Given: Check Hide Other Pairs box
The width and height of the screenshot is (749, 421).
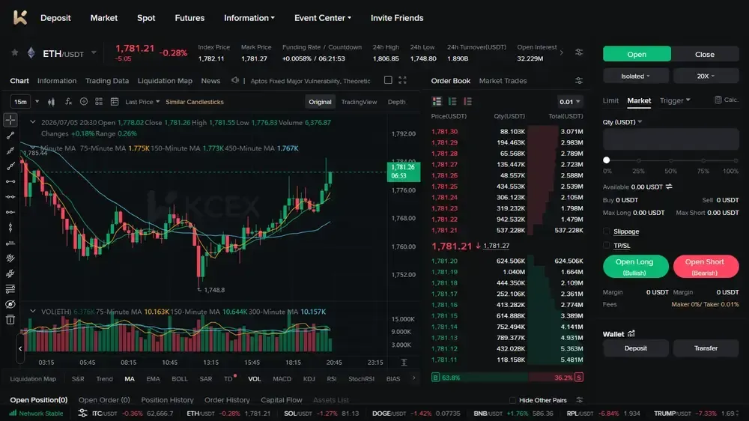Looking at the screenshot, I should [x=512, y=400].
